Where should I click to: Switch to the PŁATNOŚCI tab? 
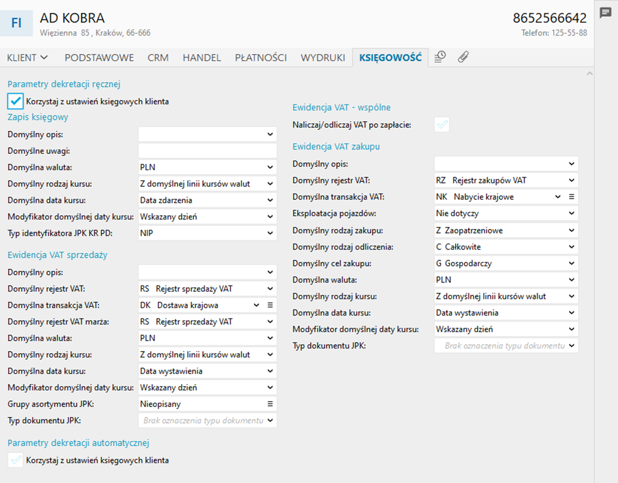261,58
